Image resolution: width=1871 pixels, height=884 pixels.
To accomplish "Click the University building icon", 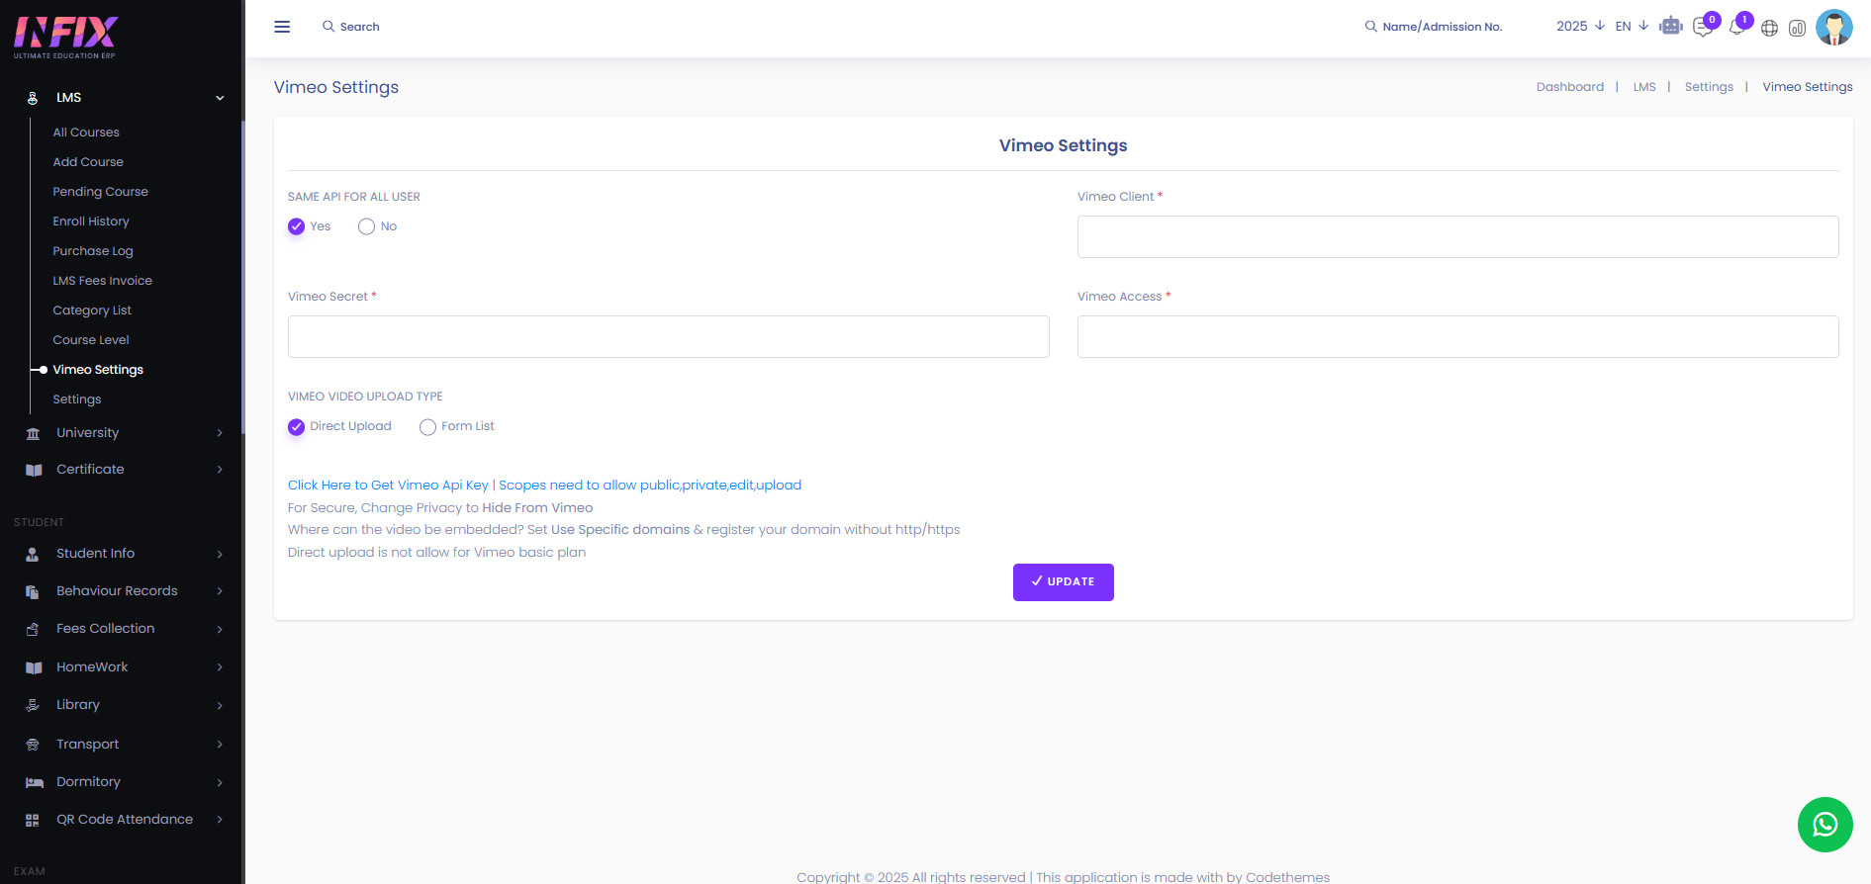I will (x=34, y=433).
